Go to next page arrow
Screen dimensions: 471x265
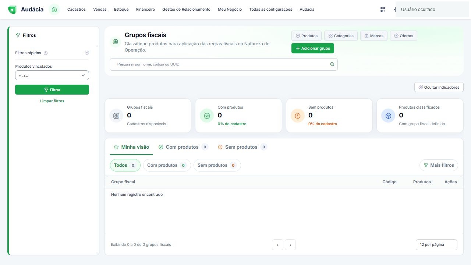pos(290,245)
